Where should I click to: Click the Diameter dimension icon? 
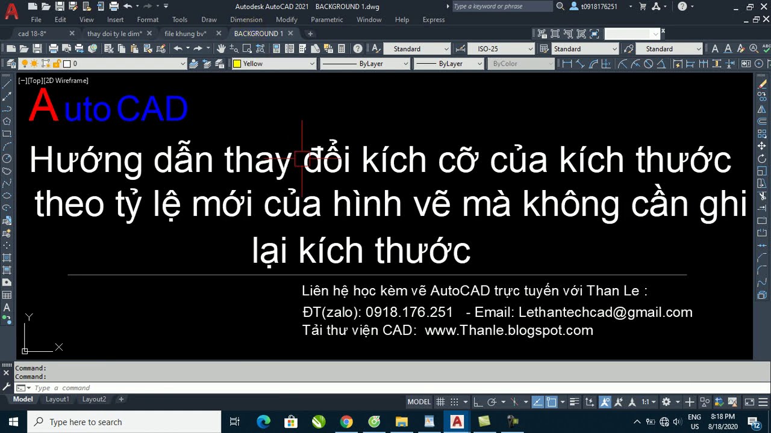649,63
